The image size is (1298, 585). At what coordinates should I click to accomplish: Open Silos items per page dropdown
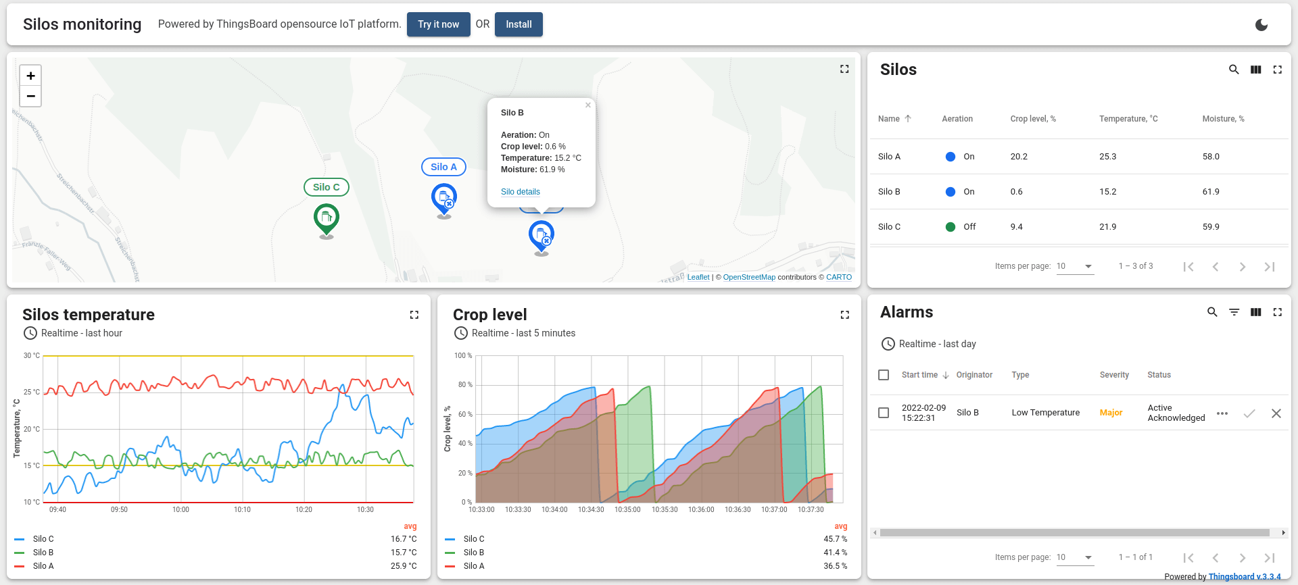coord(1075,266)
